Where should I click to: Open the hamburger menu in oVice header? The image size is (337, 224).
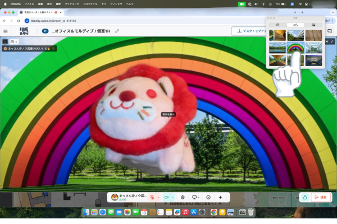click(x=6, y=31)
